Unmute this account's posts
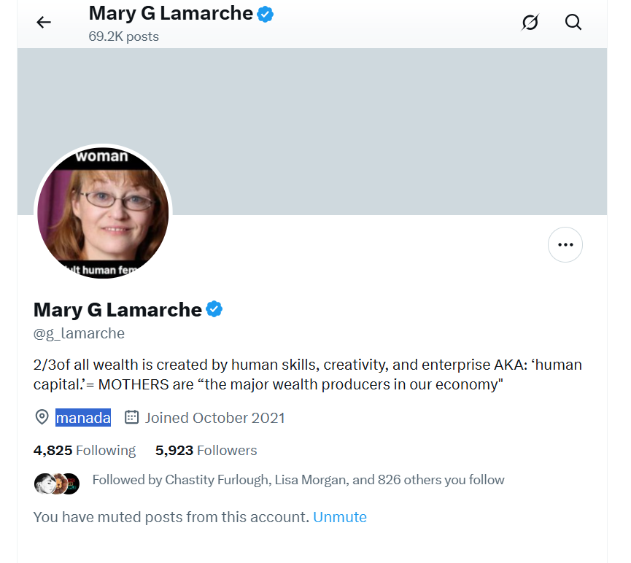This screenshot has height=563, width=631. (340, 517)
